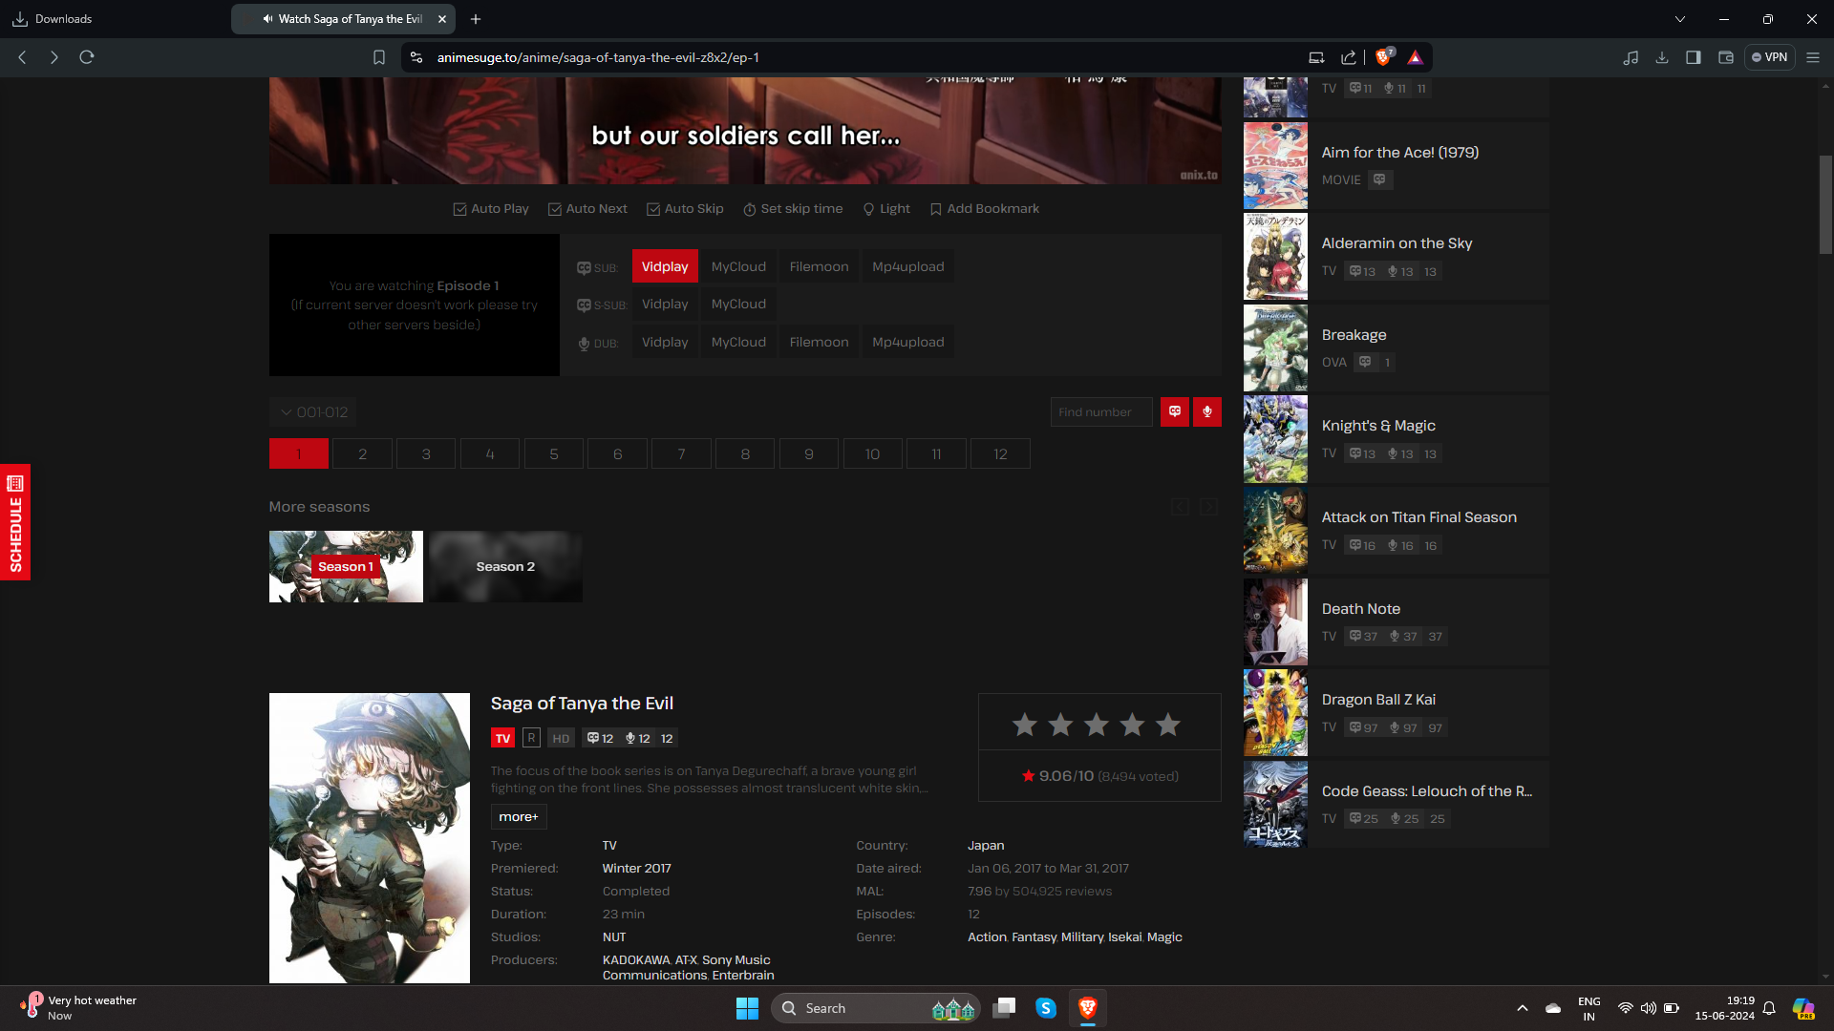Screen dimensions: 1834x1031
Task: Select S-SUB Vidplay server
Action: [x=665, y=304]
